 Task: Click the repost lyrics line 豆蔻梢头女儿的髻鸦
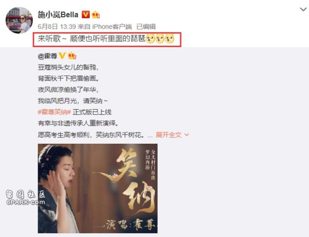click(68, 67)
